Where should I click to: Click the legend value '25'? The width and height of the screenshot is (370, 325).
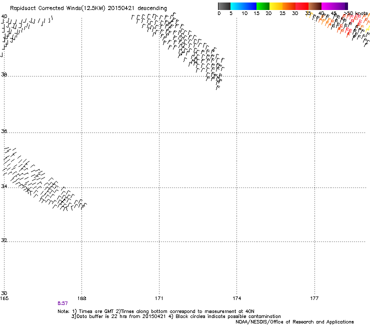[282, 13]
